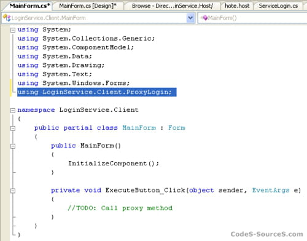Collapse the MainForm class outline
Screen dimensions: 307x241
click(x=13, y=128)
